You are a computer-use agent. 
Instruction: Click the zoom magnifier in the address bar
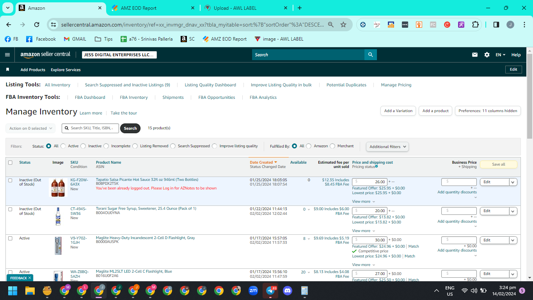tap(331, 25)
